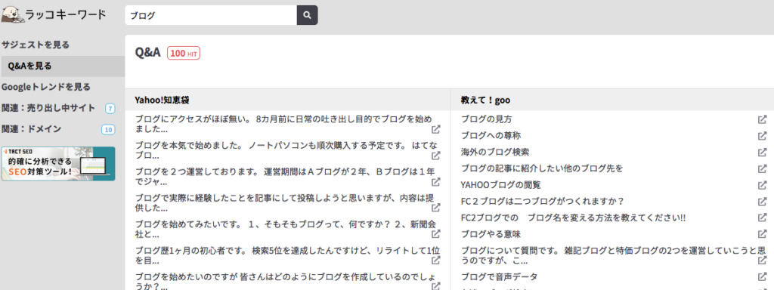Click ブログの記事に紹介したい他のブログ先を text

pos(542,168)
